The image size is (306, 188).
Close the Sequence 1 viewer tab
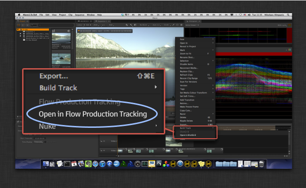(x=109, y=21)
